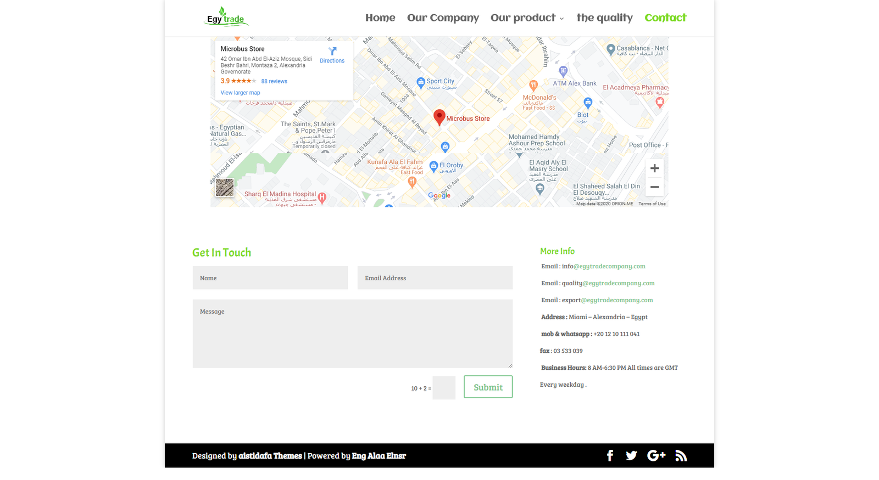Click the red Microbus Store map pin
This screenshot has width=879, height=480.
(x=439, y=117)
